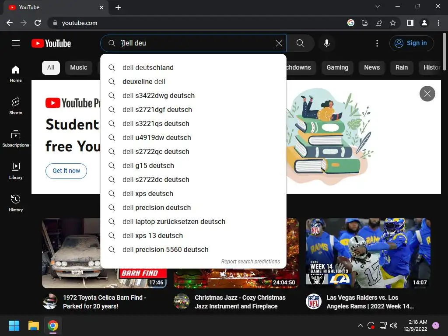Bookmark this tab with the star
Viewport: 448px width, 336px height.
coord(393,23)
